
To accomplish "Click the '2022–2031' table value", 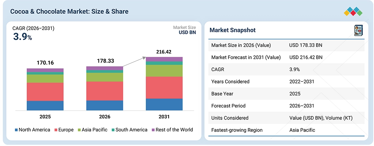I will pos(302,82).
